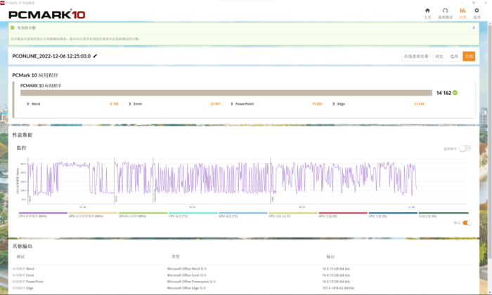The width and height of the screenshot is (492, 295).
Task: Click the Edge score 13 536
Action: (x=419, y=104)
